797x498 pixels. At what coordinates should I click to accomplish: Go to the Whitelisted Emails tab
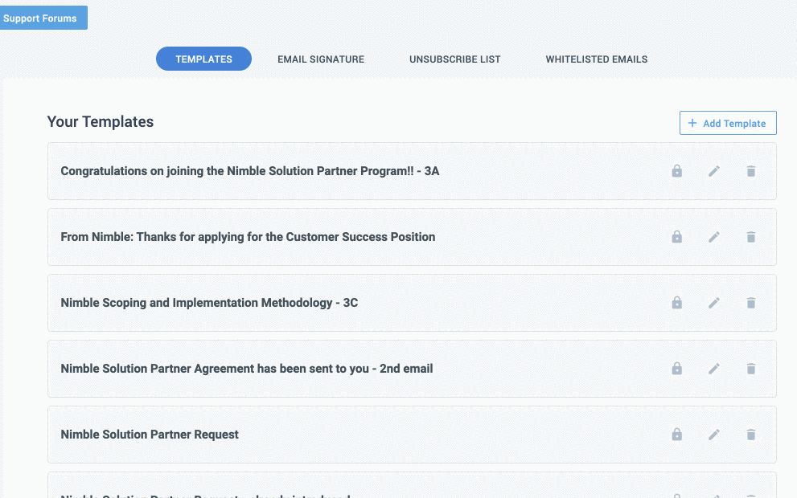[x=596, y=59]
